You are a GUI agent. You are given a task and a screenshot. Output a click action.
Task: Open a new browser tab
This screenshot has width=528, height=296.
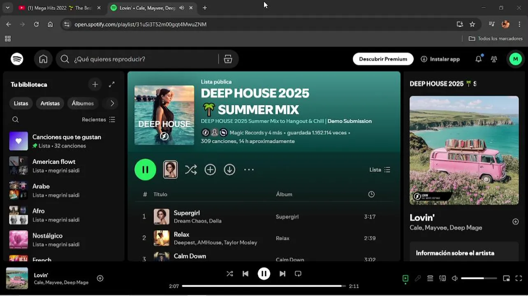coord(205,8)
